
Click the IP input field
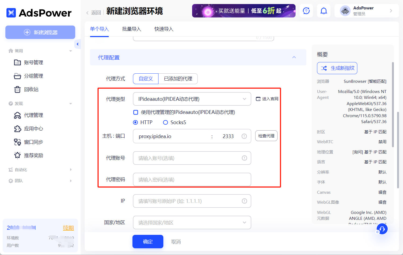[x=192, y=201]
